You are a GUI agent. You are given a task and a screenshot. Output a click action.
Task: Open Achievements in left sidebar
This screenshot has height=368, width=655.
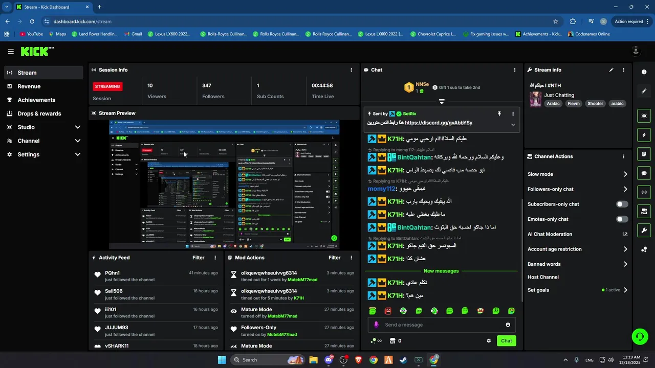[43, 100]
